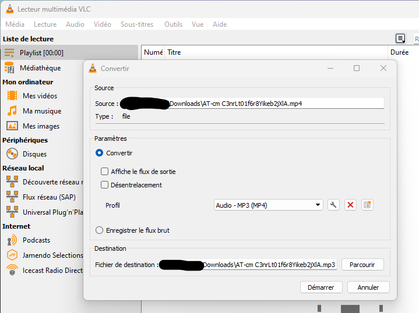
Task: Click the Ma musique note icon
Action: coord(12,111)
